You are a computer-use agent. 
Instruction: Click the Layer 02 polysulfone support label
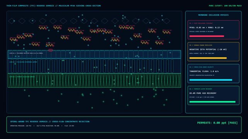23,62
